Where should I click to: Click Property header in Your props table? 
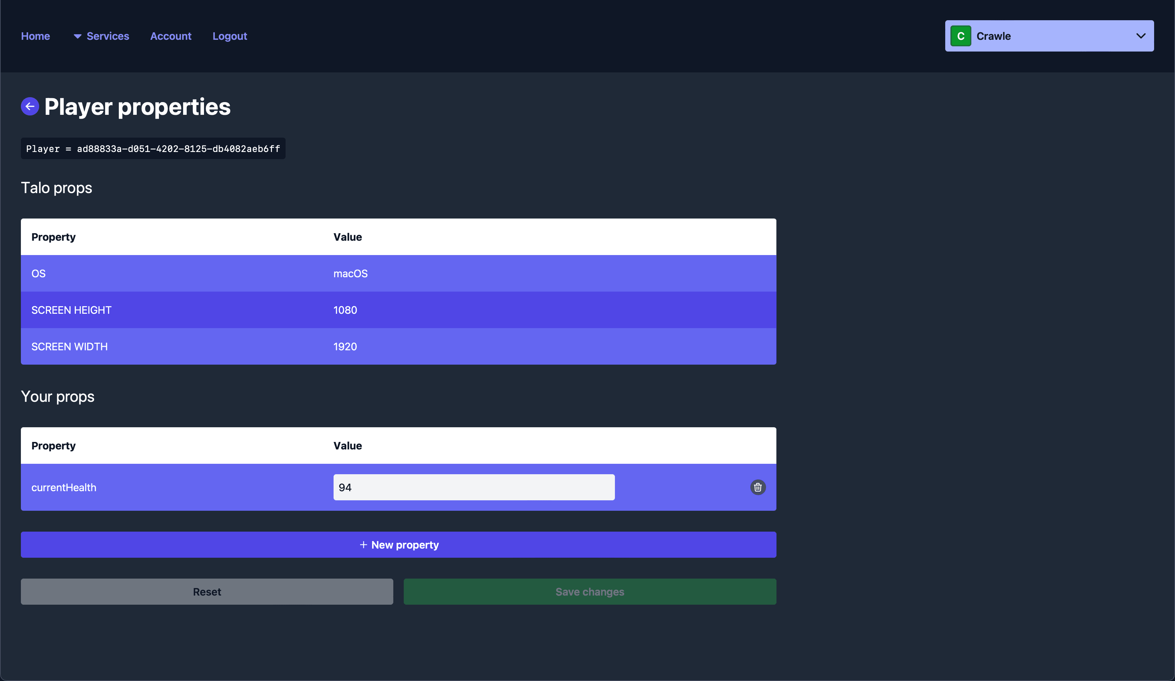pos(54,445)
